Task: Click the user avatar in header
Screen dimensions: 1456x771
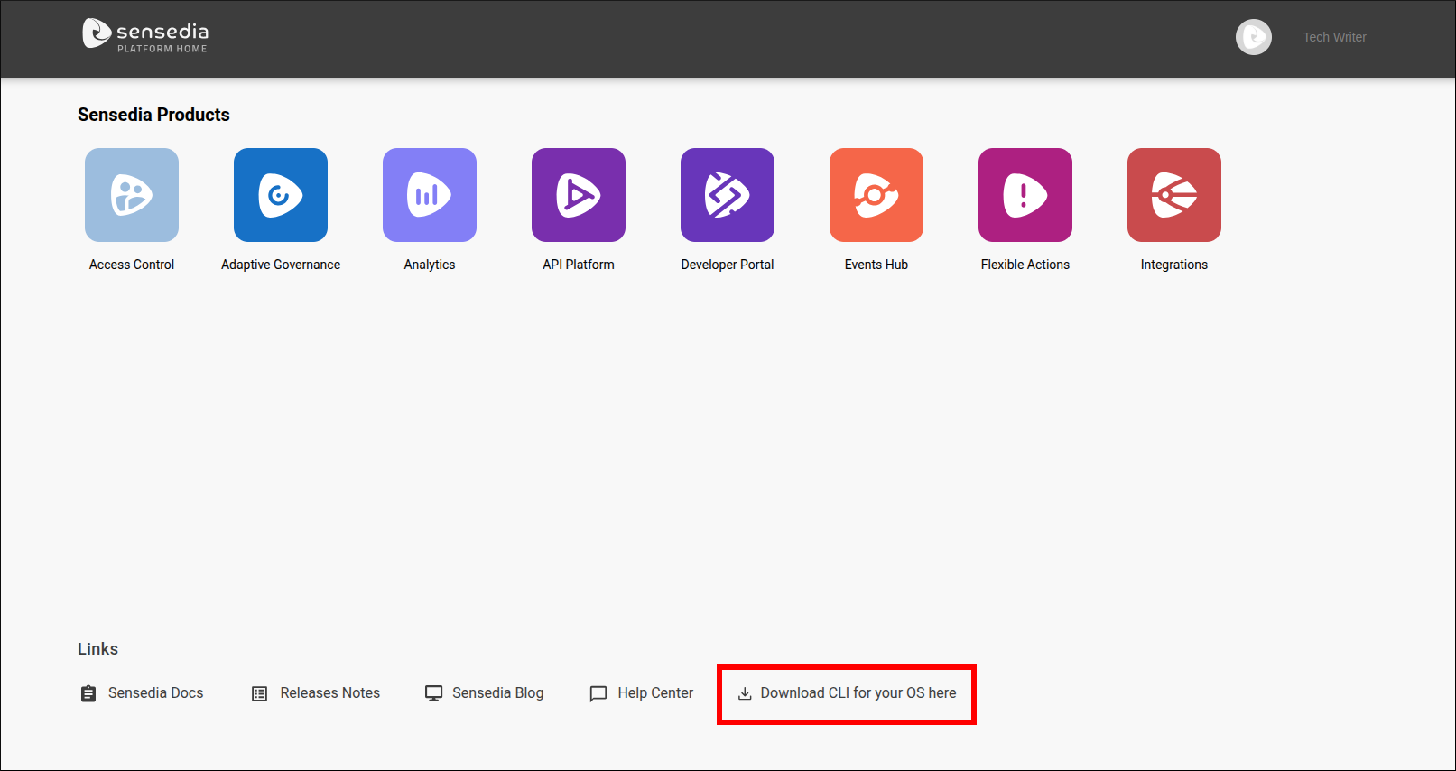Action: click(x=1254, y=37)
